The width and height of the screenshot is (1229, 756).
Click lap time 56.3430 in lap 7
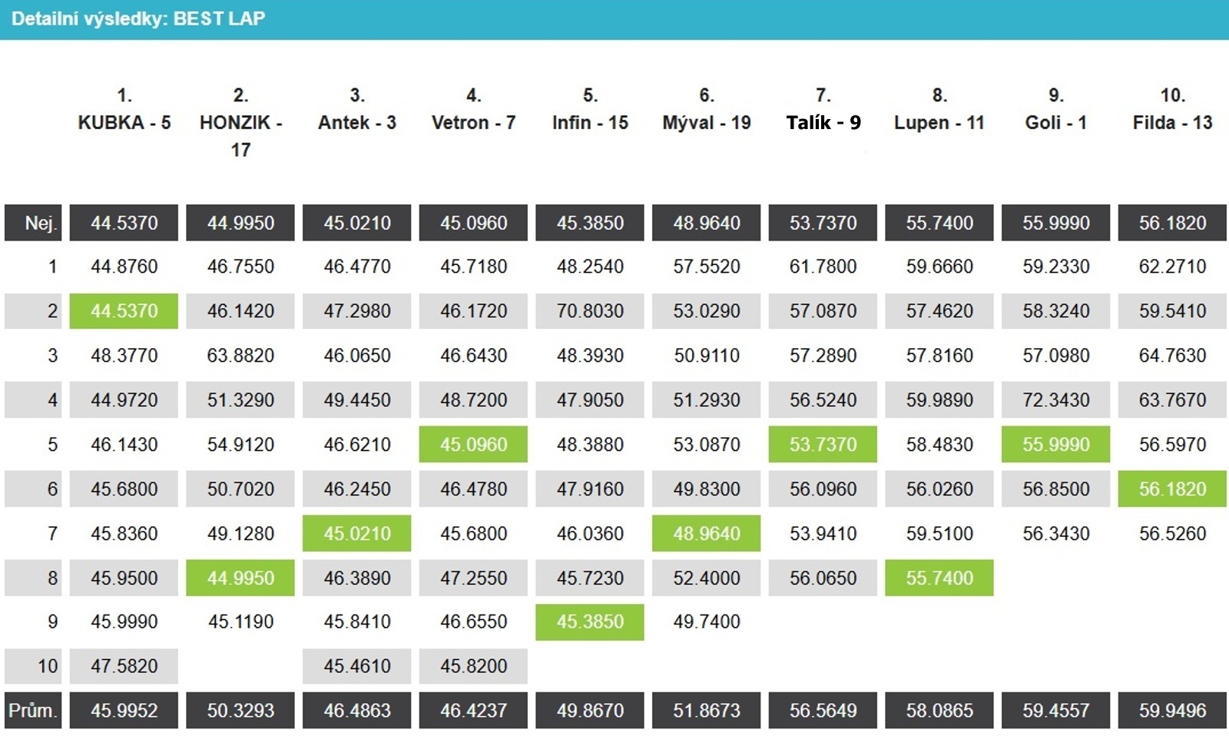1056,533
